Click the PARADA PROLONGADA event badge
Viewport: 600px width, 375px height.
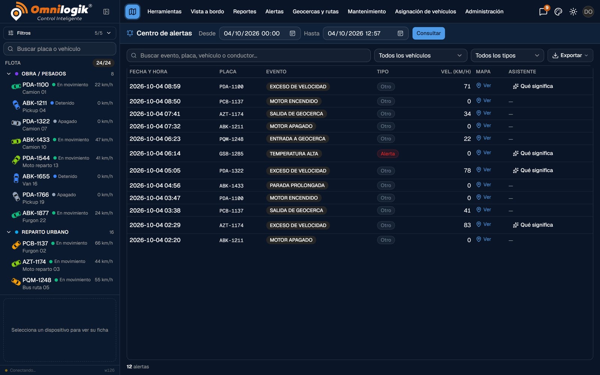(297, 185)
